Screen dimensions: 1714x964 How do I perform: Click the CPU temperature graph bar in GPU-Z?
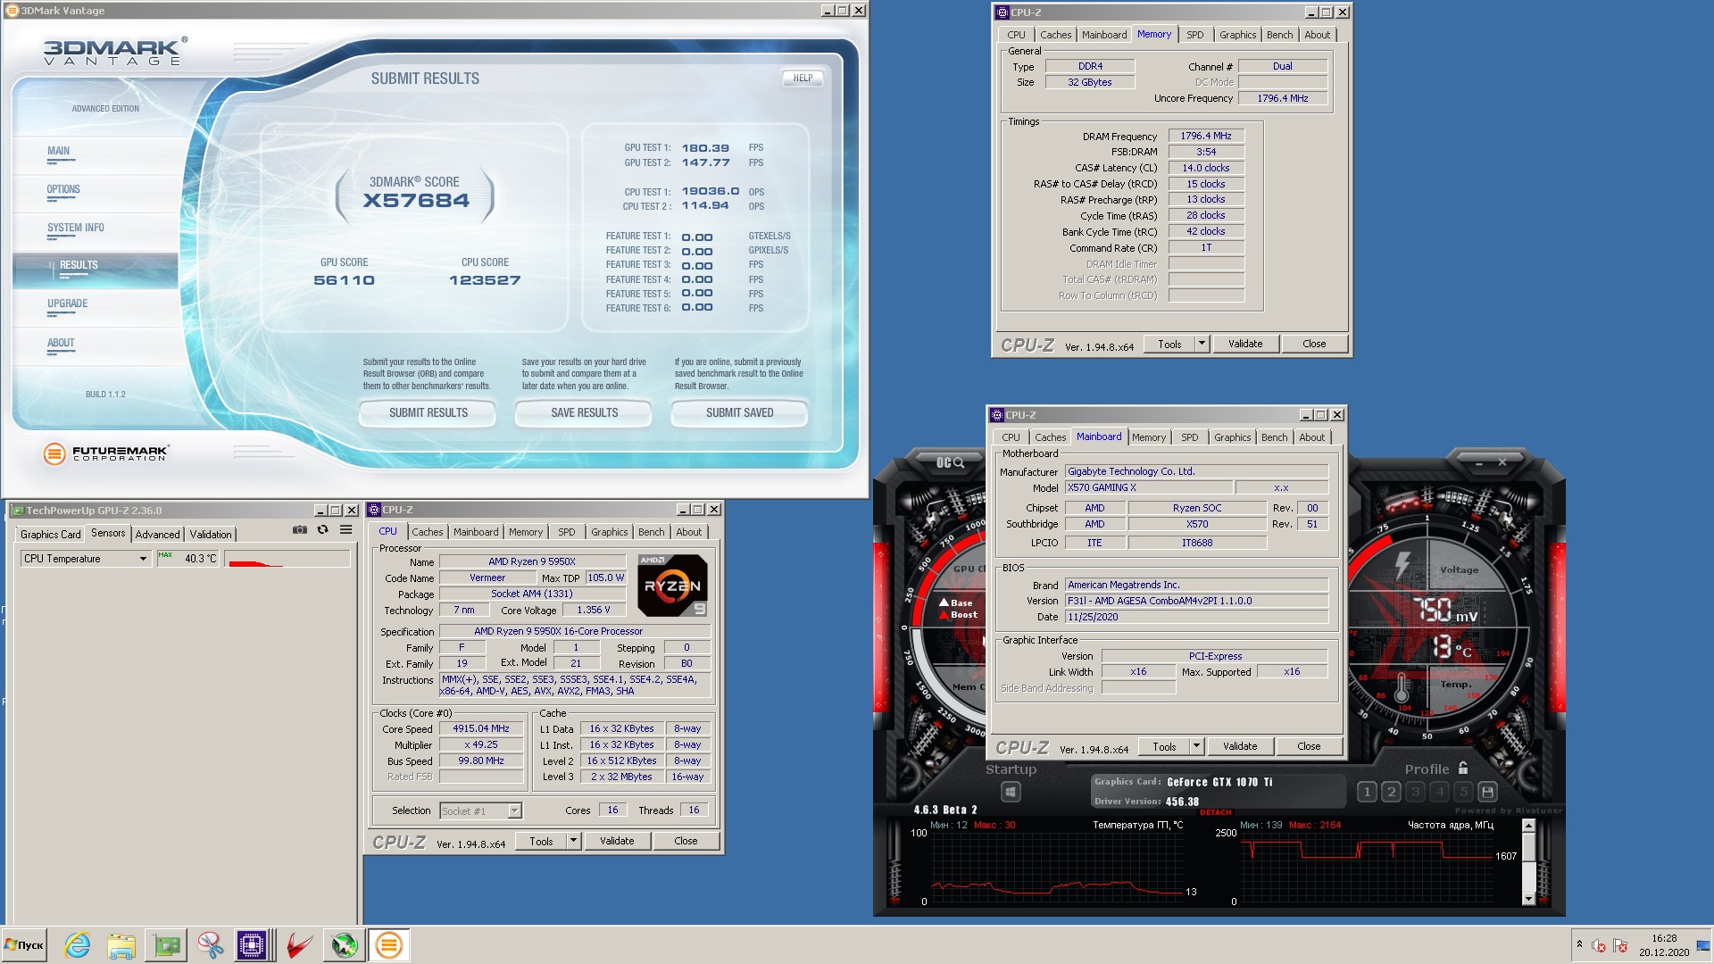point(287,559)
